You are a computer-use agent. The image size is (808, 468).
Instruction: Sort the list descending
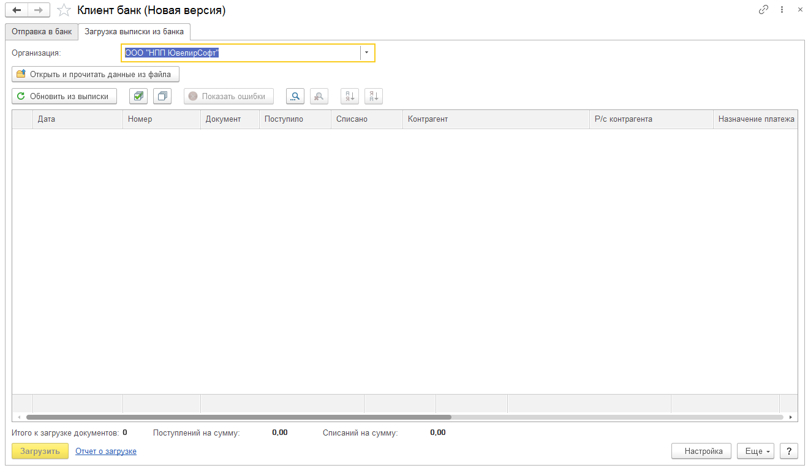point(374,96)
